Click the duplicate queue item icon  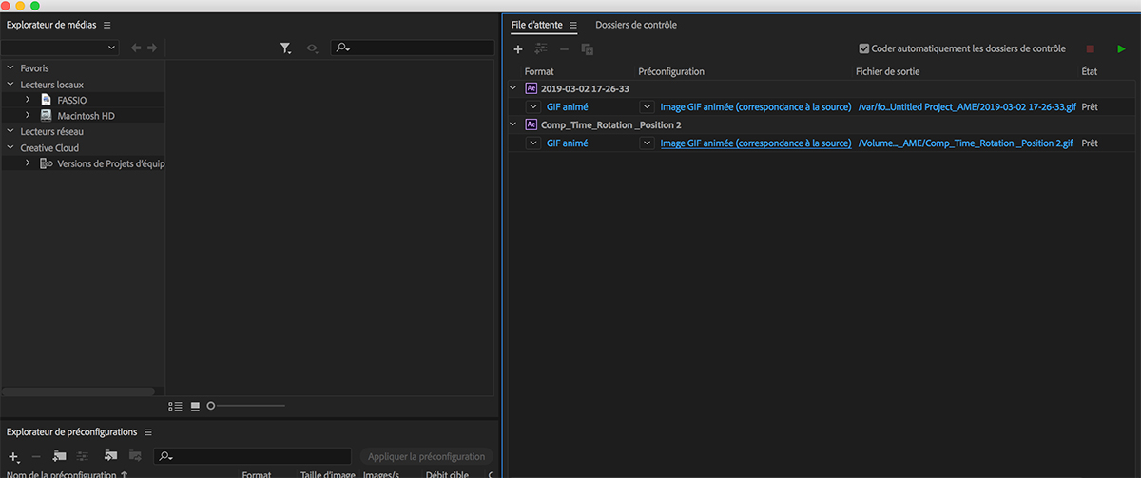[588, 48]
